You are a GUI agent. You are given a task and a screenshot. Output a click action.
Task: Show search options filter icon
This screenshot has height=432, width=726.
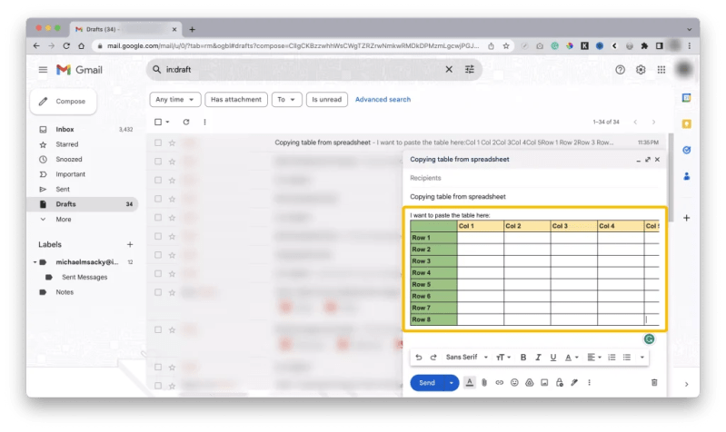pyautogui.click(x=470, y=69)
